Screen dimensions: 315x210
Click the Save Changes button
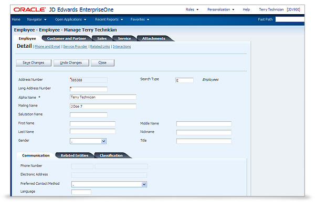(34, 63)
